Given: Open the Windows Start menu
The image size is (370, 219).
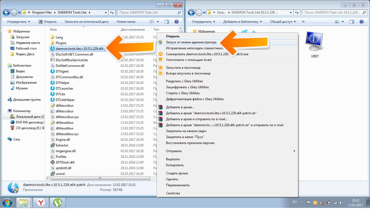Looking at the screenshot, I should click(7, 202).
